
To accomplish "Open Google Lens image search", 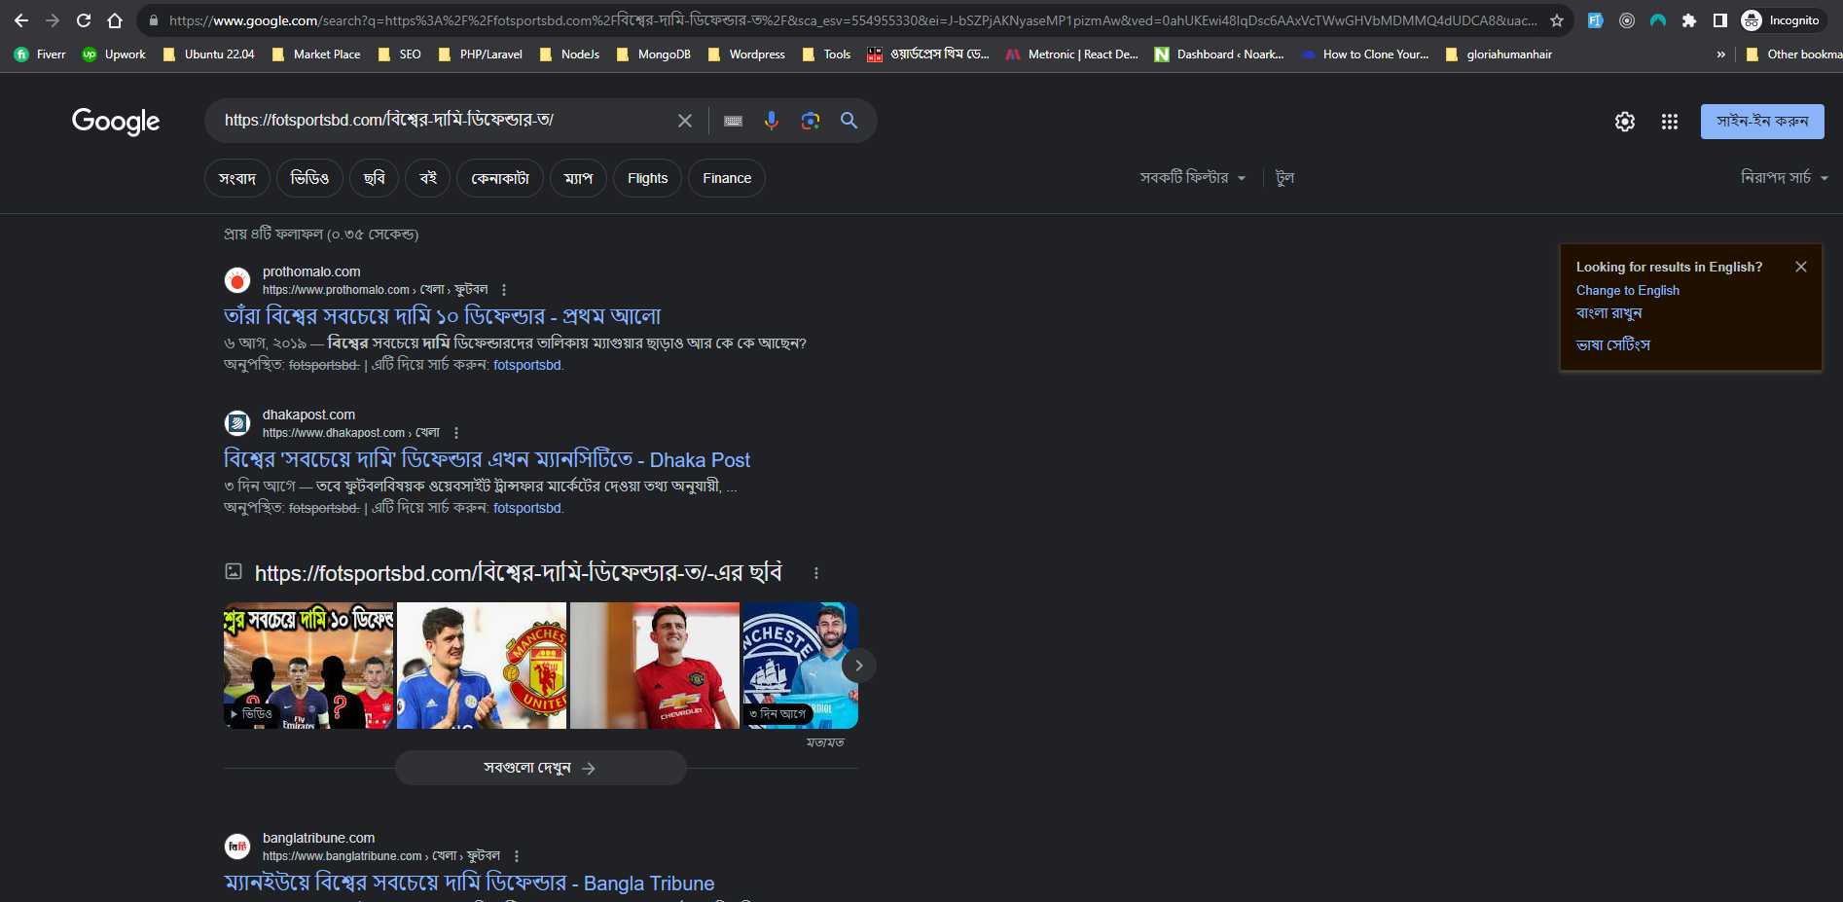I will click(x=810, y=121).
